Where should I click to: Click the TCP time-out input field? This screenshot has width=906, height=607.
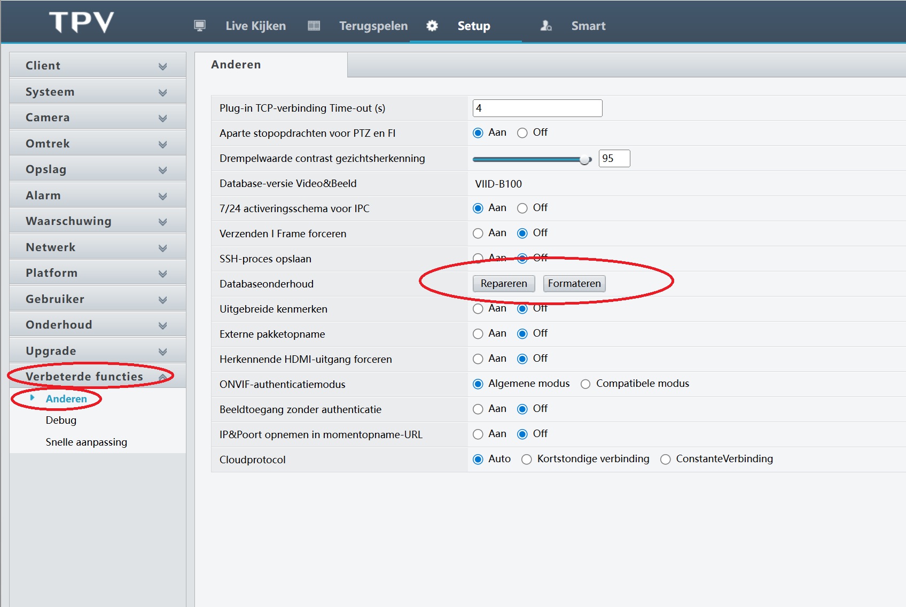coord(537,108)
